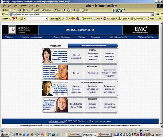Click the Yahoo Y! logo icon
Viewport: 163px width, 137px height.
pos(15,19)
